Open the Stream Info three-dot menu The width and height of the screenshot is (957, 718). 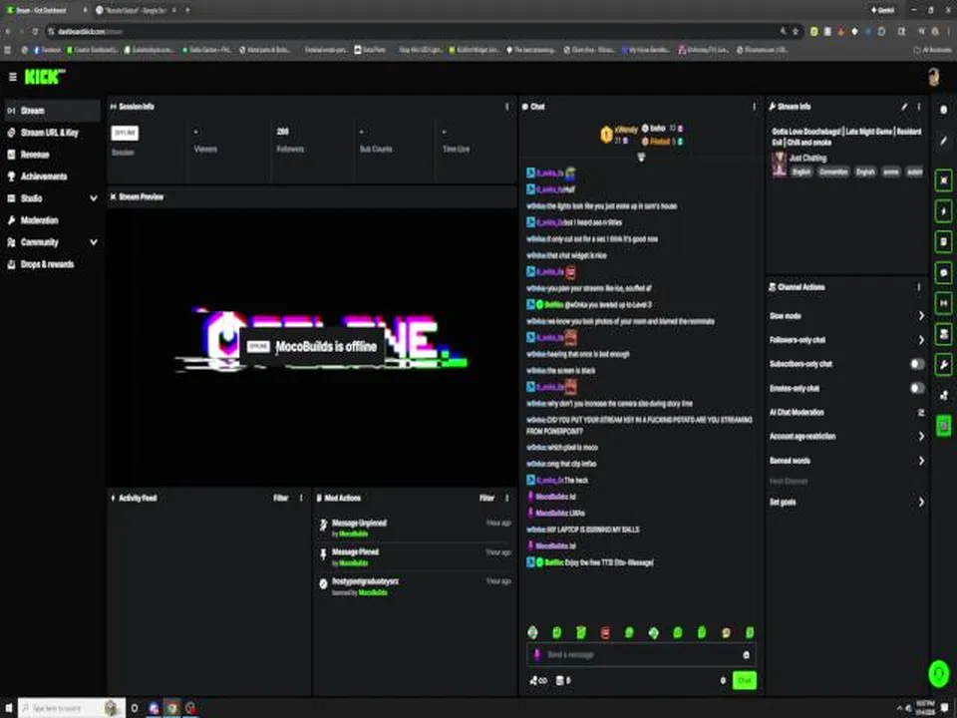[x=919, y=107]
